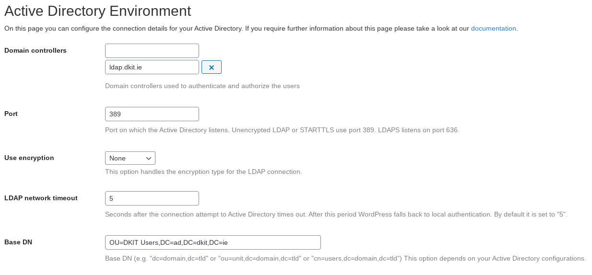Click the Port label
The width and height of the screenshot is (592, 275).
pyautogui.click(x=11, y=114)
